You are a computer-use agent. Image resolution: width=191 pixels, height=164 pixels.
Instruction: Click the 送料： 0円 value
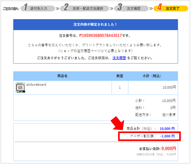(x=173, y=108)
